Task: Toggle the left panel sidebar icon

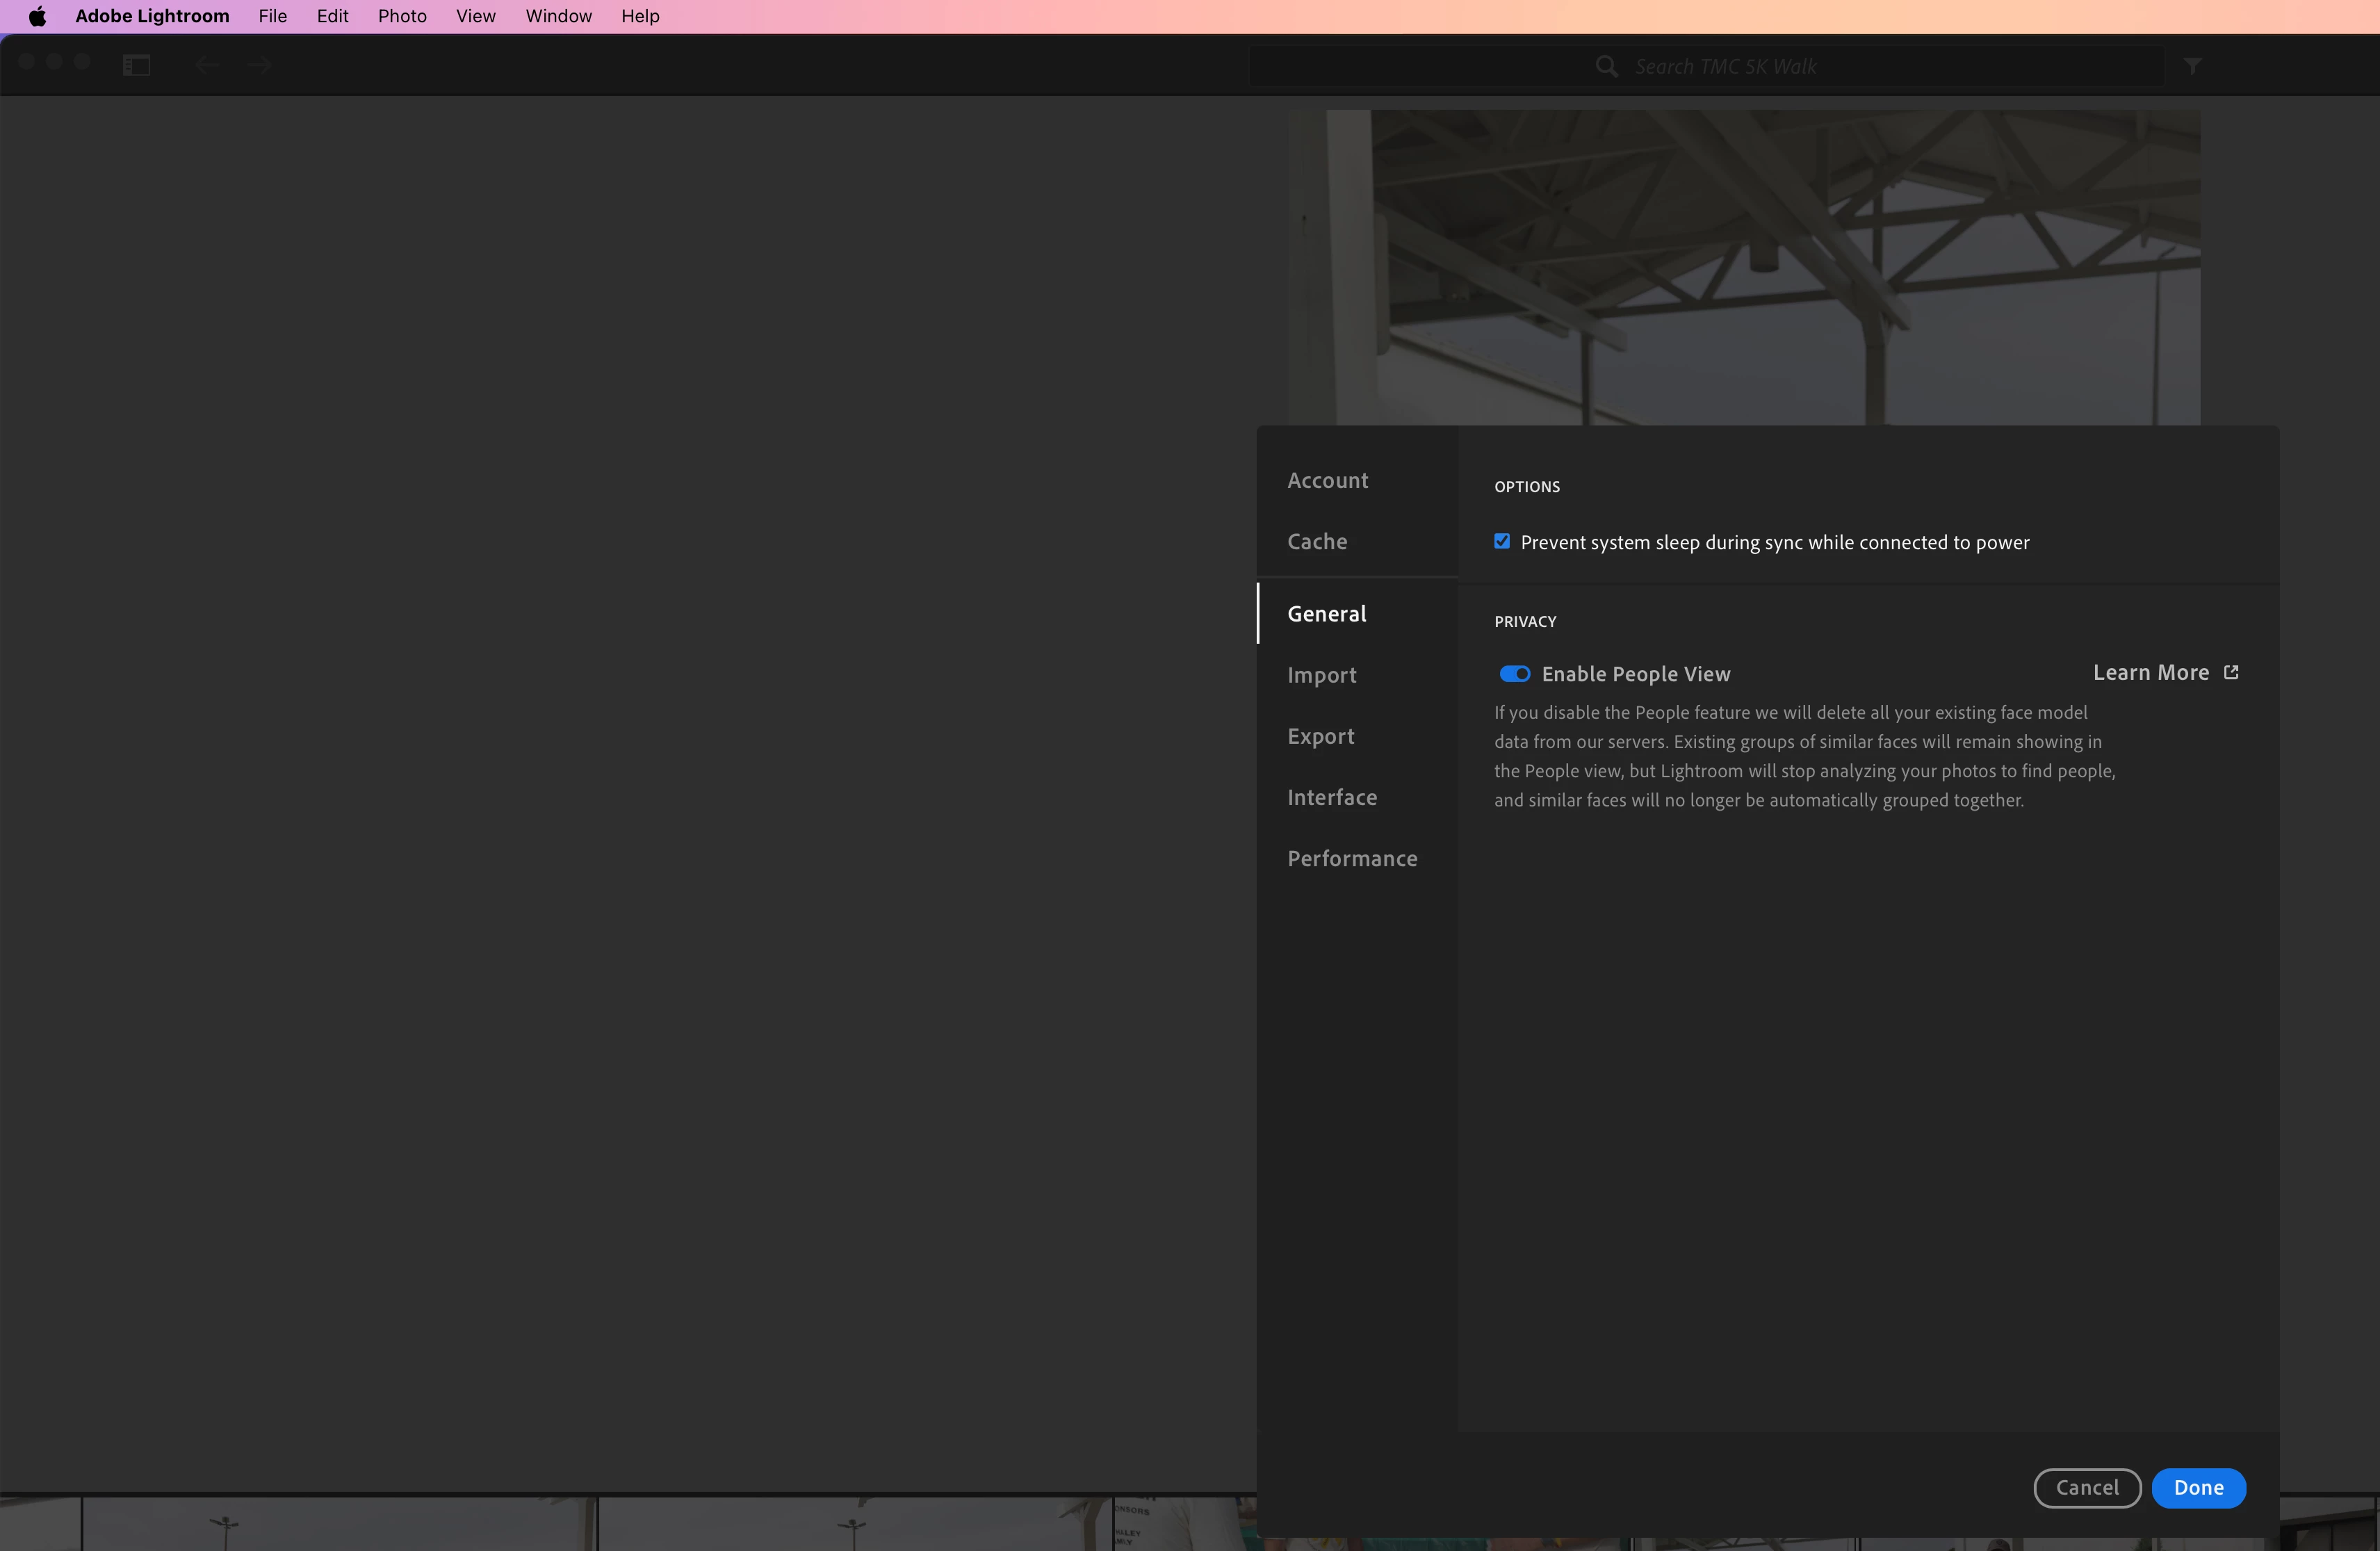Action: click(x=137, y=66)
